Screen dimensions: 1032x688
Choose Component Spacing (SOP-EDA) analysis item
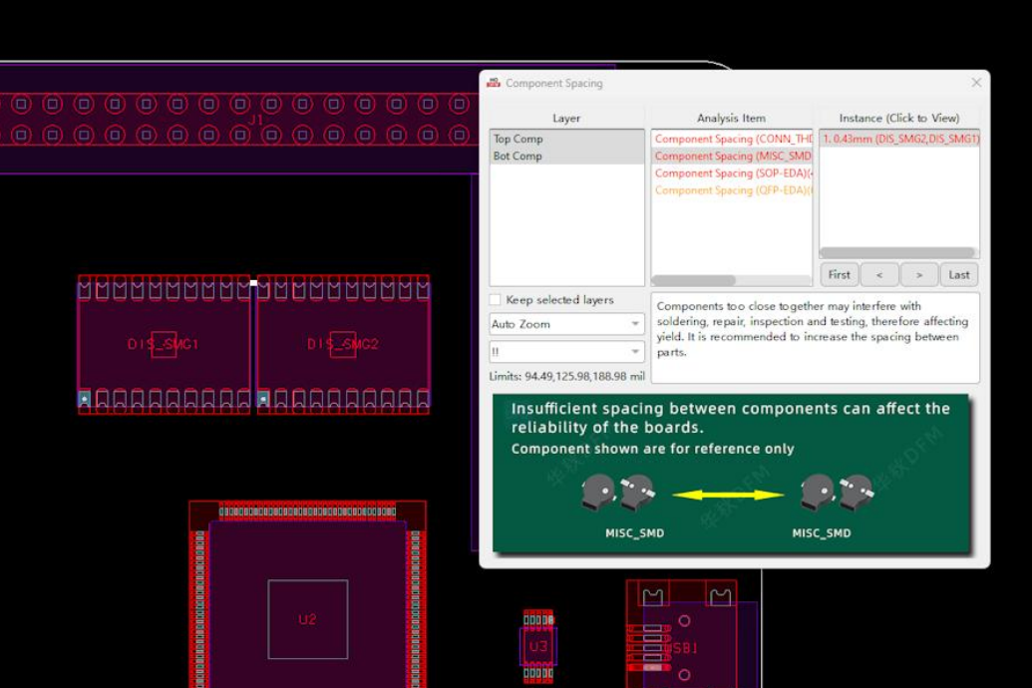tap(733, 172)
